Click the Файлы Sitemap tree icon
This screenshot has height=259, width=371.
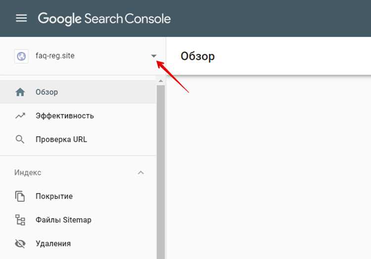[20, 220]
